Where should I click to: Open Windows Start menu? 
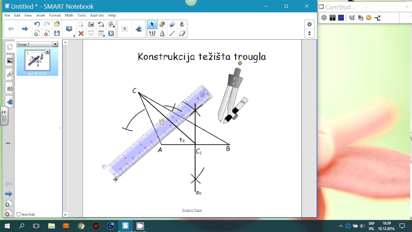7,226
